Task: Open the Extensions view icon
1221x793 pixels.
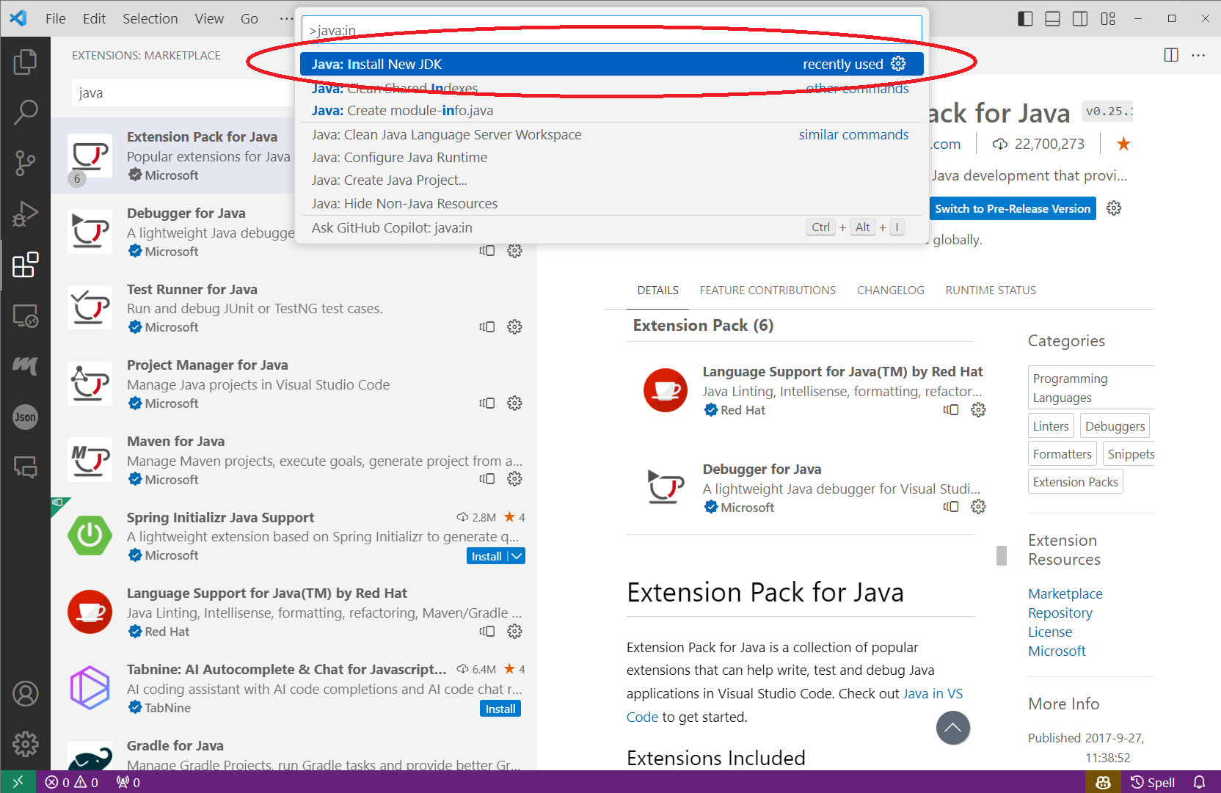Action: pyautogui.click(x=25, y=264)
